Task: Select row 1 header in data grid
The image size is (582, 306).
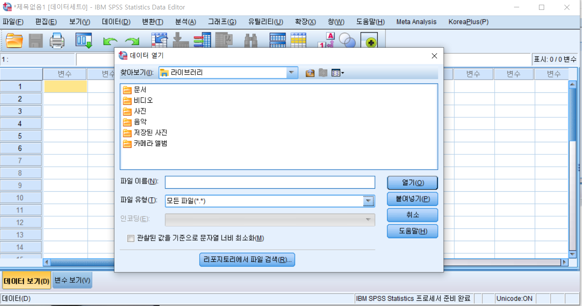Action: coord(21,86)
